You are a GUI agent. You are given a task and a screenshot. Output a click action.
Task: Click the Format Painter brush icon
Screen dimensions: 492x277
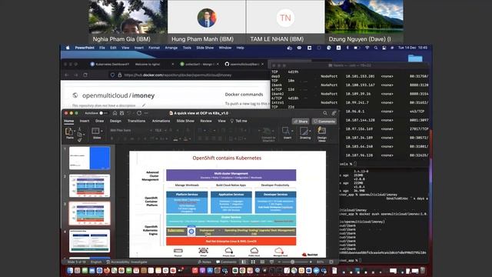tap(79, 140)
